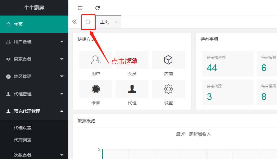This screenshot has width=277, height=159.
Task: Click the 牛牛霸屏 logo title
Action: click(34, 7)
